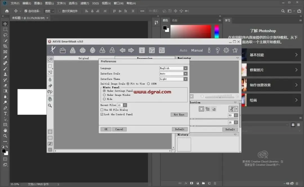Open Photoshop layer auto-select dropdown

pyautogui.click(x=49, y=11)
